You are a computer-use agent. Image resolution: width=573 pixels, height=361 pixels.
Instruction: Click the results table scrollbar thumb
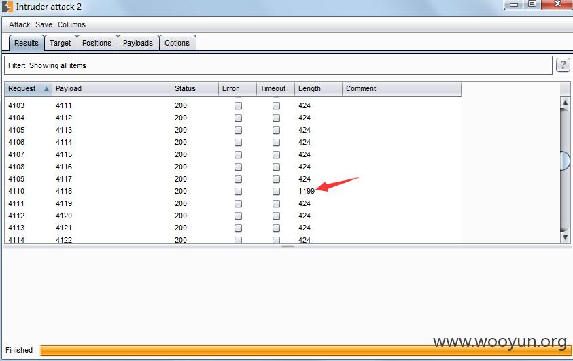(x=565, y=160)
